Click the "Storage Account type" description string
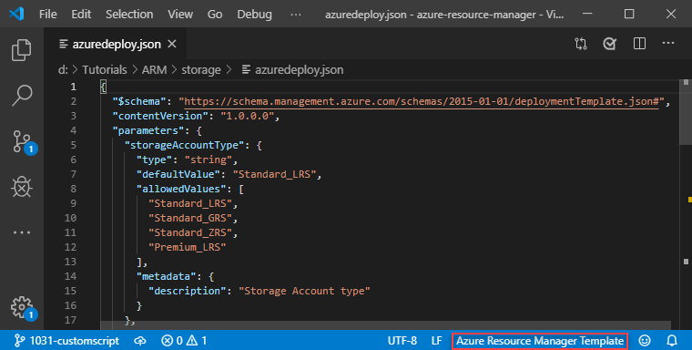This screenshot has height=350, width=692. pos(304,291)
